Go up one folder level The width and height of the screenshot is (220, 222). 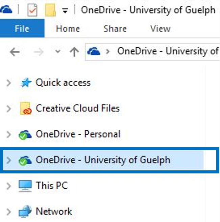click(74, 52)
